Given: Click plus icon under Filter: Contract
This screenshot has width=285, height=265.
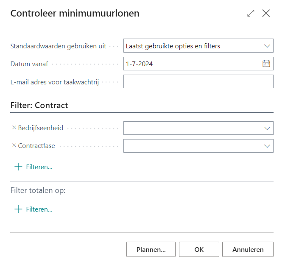Looking at the screenshot, I should (18, 167).
